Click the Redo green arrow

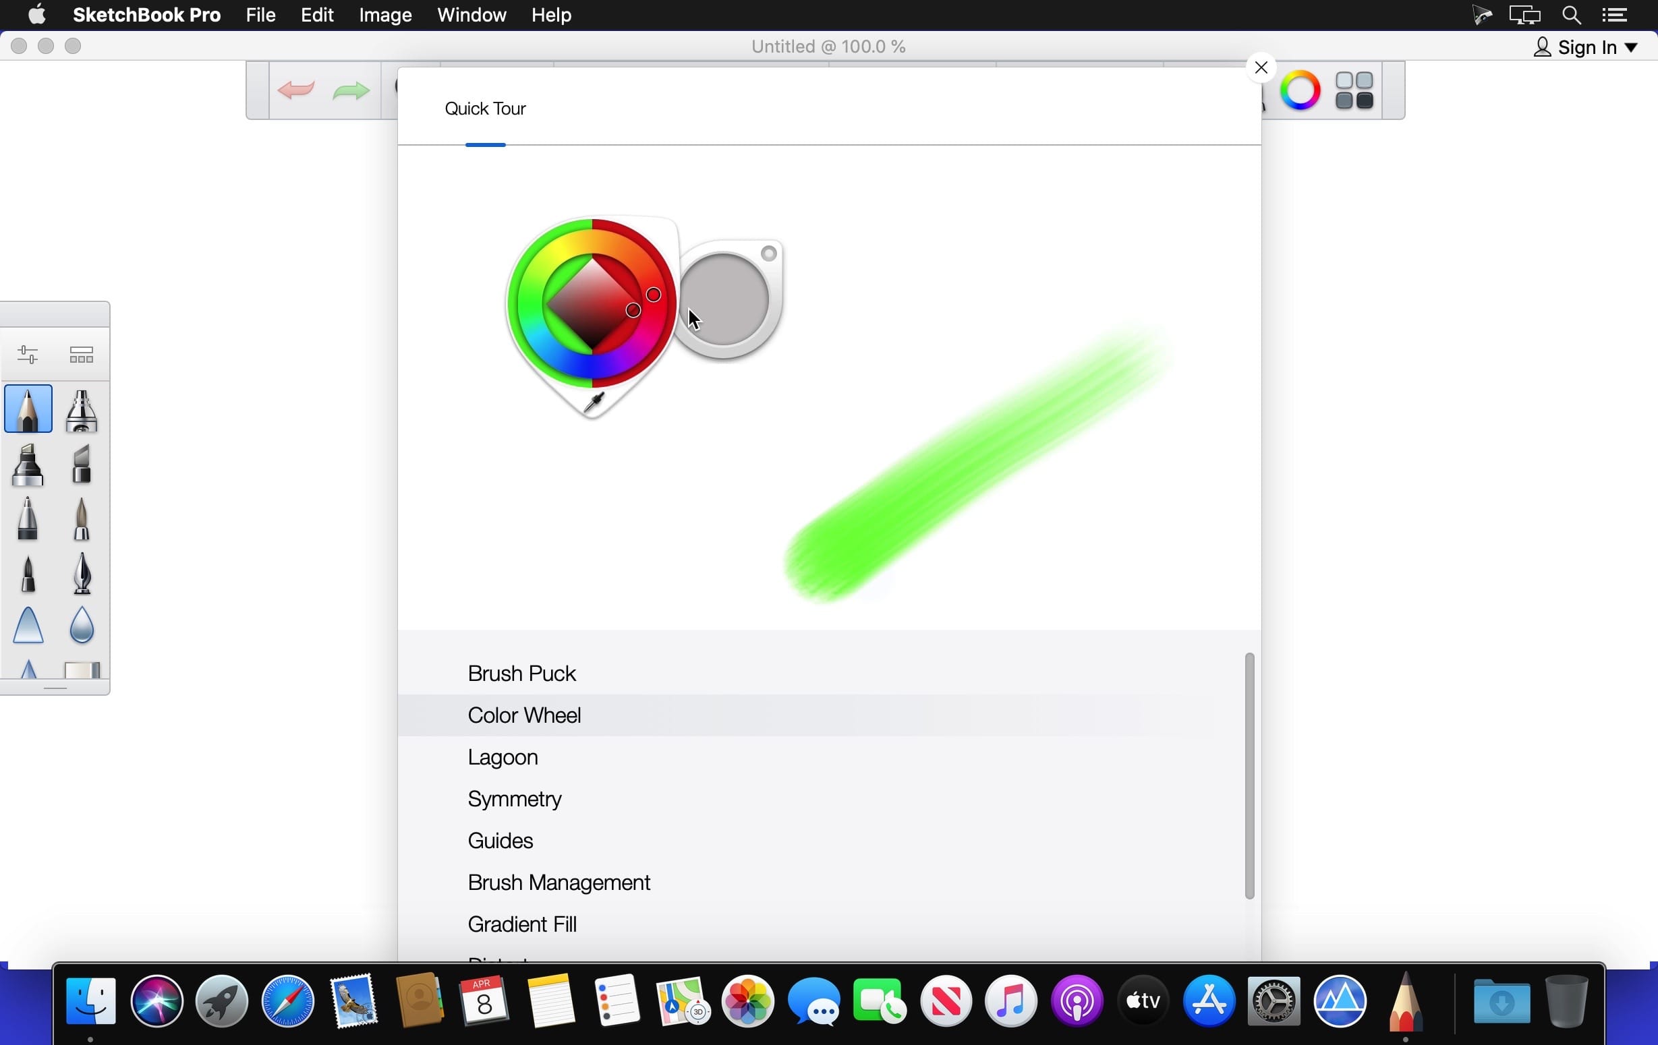pos(351,90)
